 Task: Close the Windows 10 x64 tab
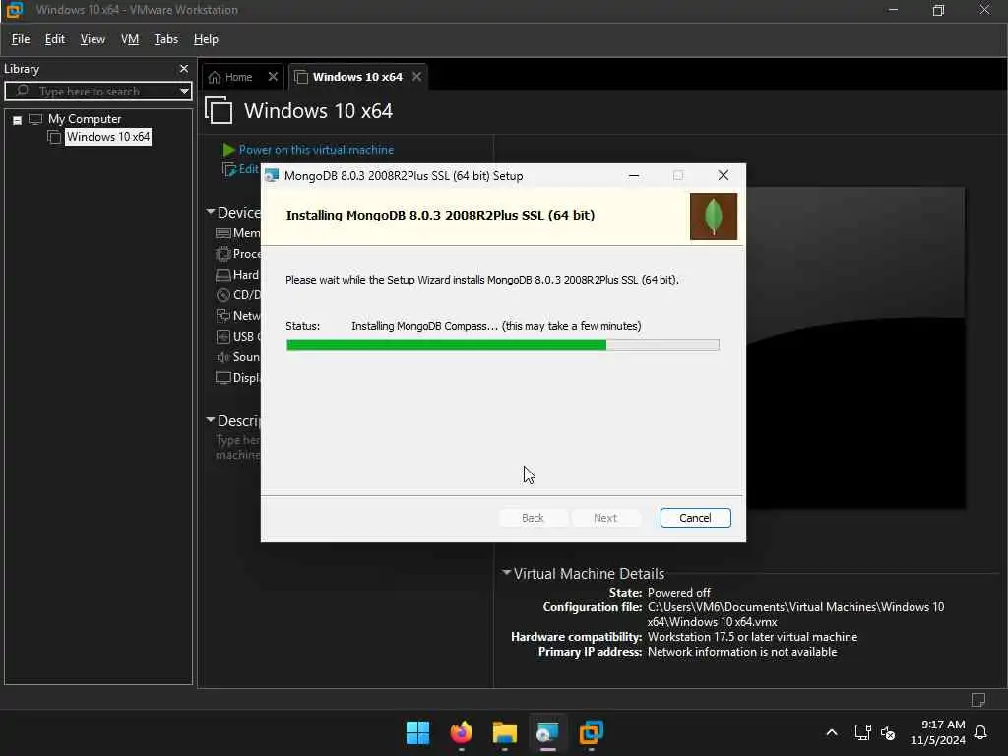[417, 77]
